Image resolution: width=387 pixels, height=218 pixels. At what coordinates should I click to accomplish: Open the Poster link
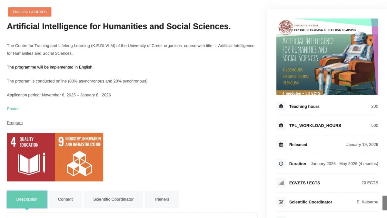click(13, 109)
